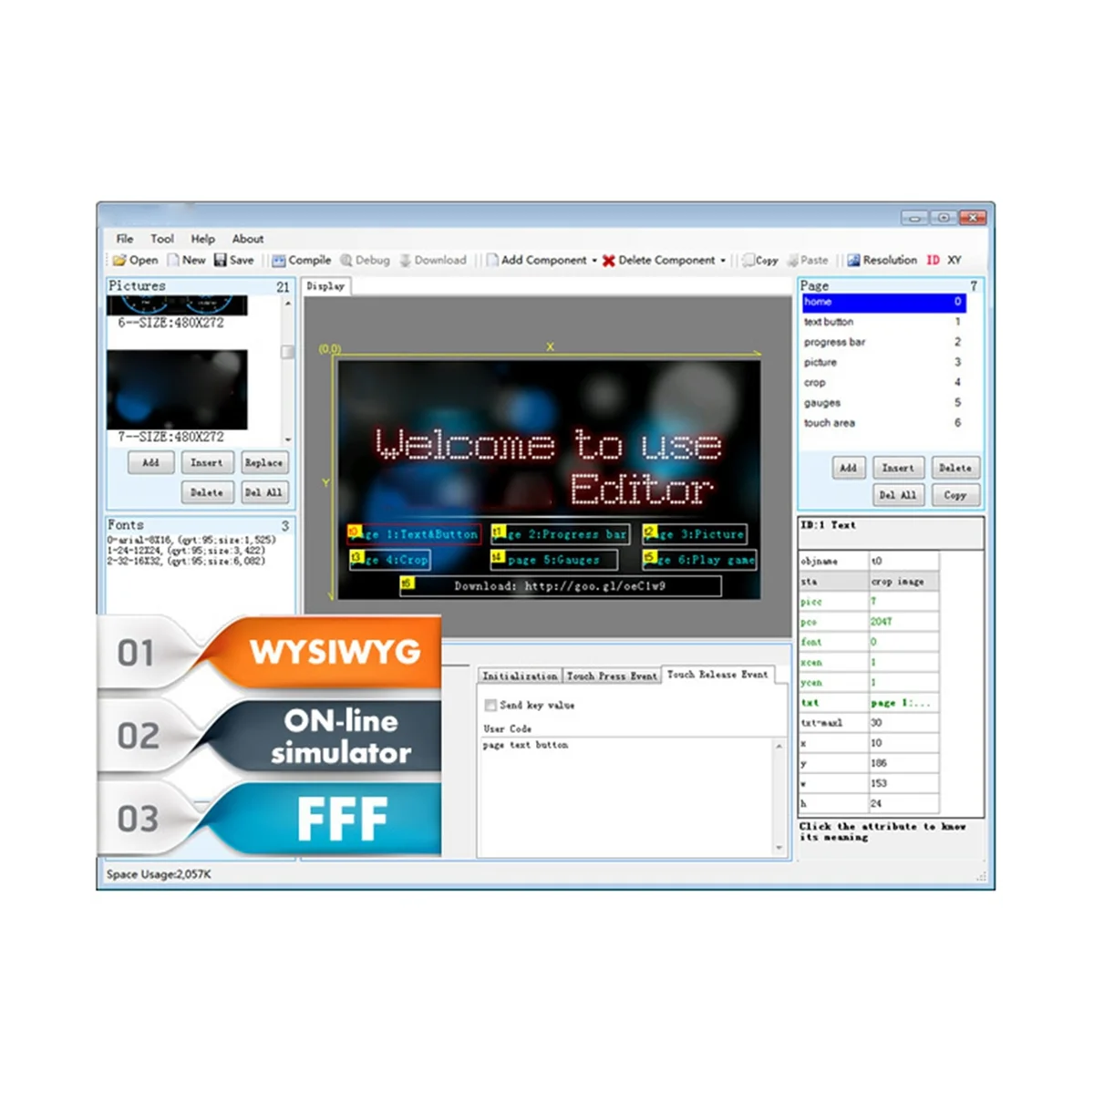Viewport: 1094px width, 1094px height.
Task: Click Insert in the Page panel
Action: pyautogui.click(x=898, y=468)
